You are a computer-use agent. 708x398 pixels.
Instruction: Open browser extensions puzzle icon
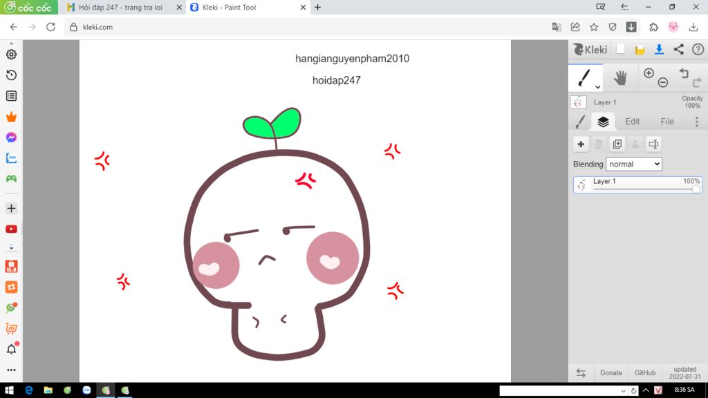(x=654, y=27)
